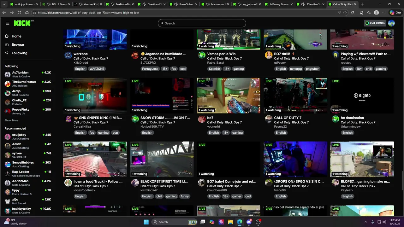Reload the page in the browser
This screenshot has width=404, height=227.
coord(19,13)
